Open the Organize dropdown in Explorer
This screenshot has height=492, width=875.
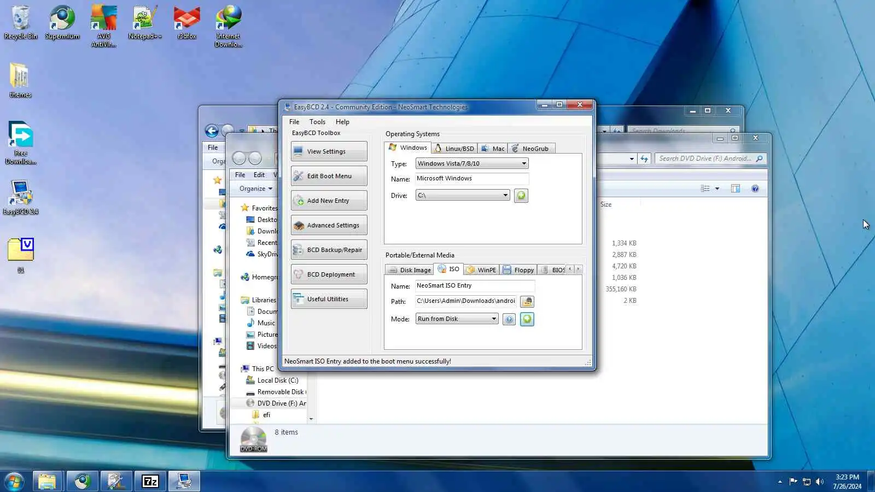pos(256,189)
